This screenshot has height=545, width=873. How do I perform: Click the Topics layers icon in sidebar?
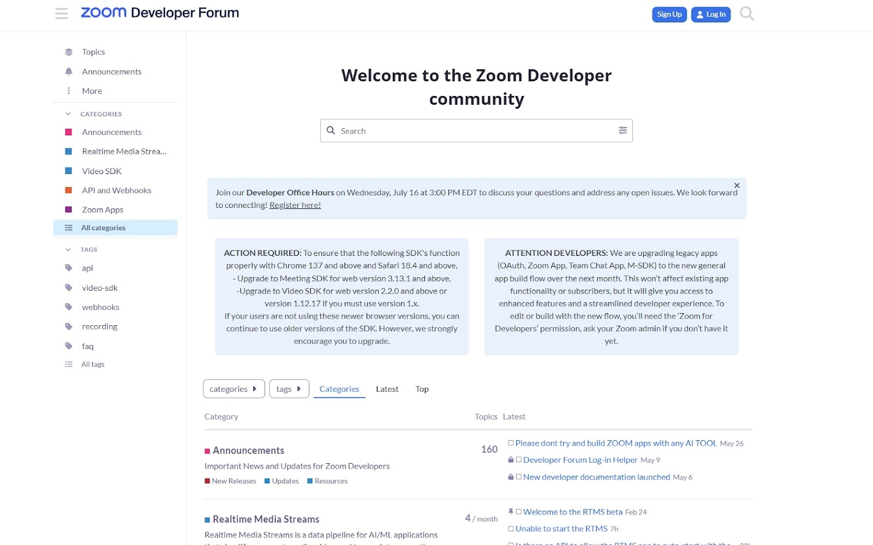(x=69, y=52)
